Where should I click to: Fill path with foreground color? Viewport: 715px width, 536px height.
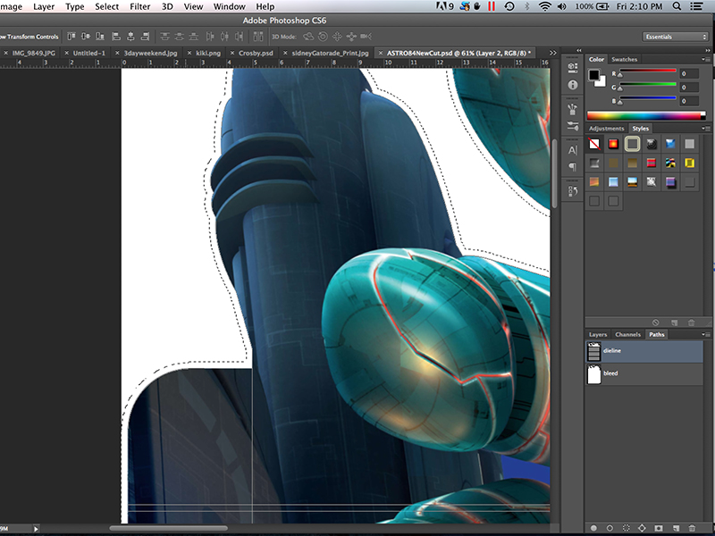tap(593, 528)
